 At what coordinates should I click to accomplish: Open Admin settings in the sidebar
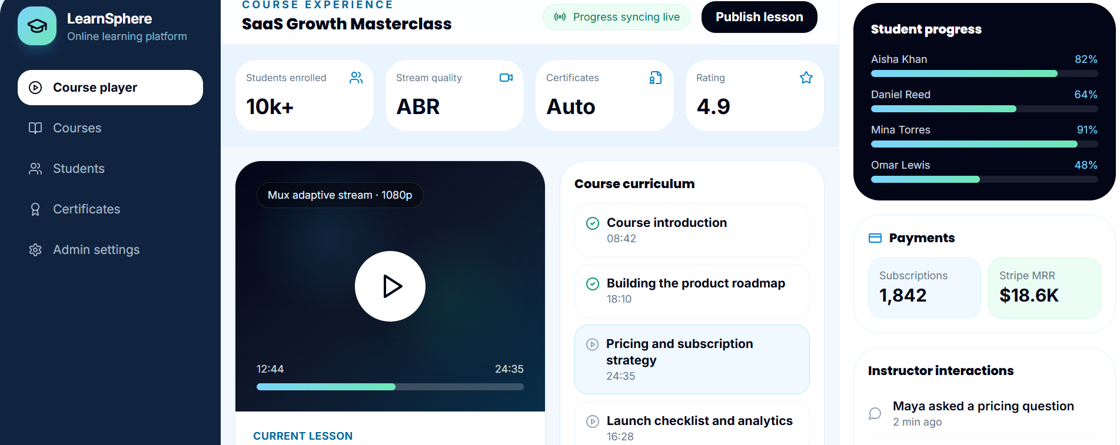click(x=110, y=250)
